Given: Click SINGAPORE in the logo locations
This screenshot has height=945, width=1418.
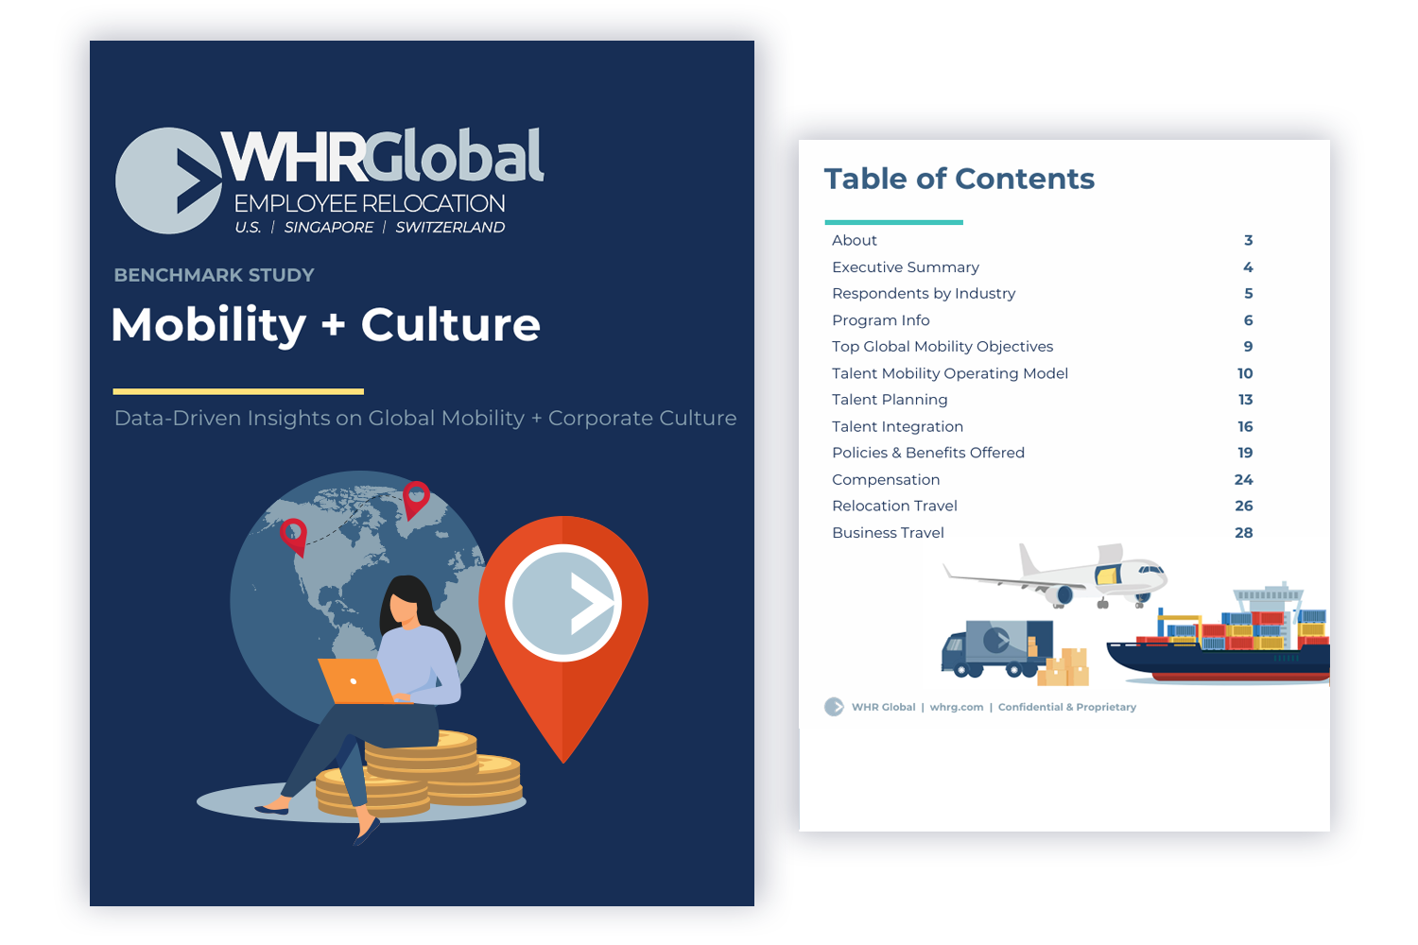Looking at the screenshot, I should 329,227.
